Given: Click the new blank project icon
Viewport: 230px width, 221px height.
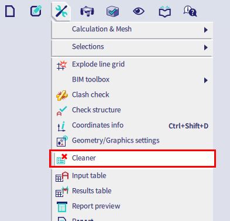Looking at the screenshot, I should [x=10, y=11].
